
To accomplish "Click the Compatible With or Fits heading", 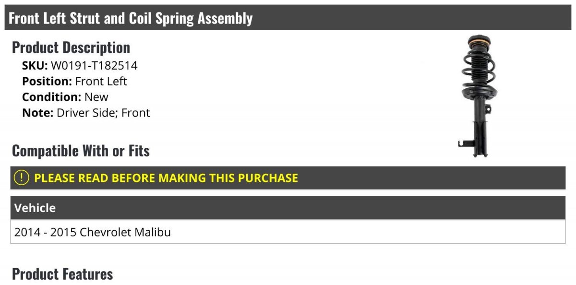I will point(81,151).
